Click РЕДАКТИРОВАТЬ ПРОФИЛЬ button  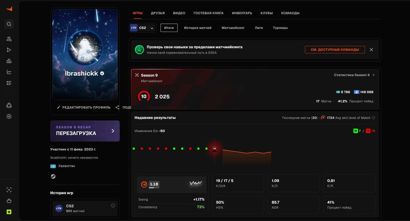pos(84,107)
